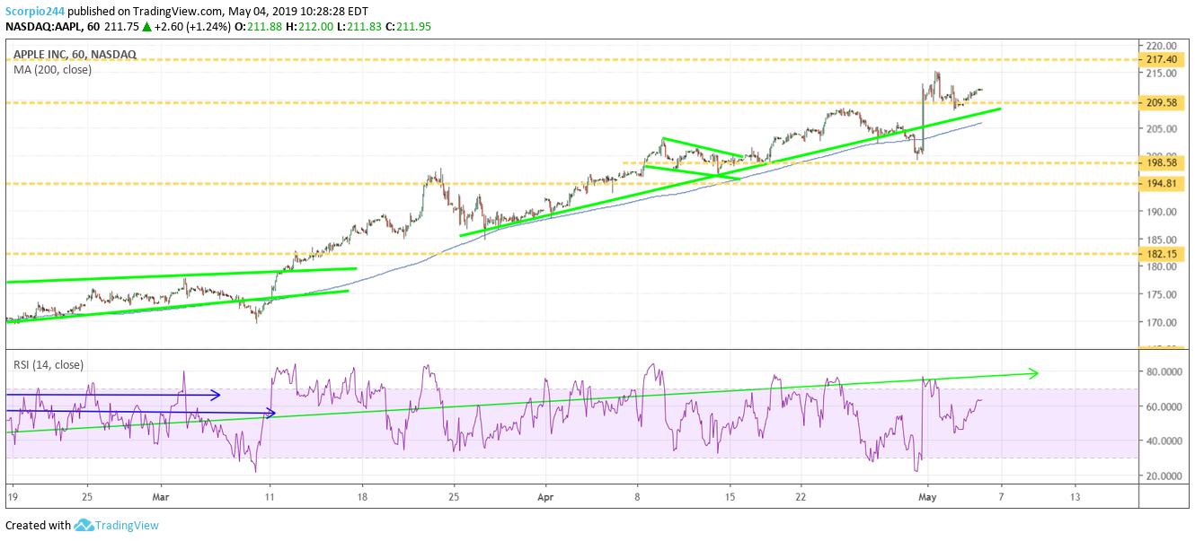The image size is (1195, 541).
Task: Click the 'APPLE INC, 60, NASDAQ' chart title
Action: [75, 55]
